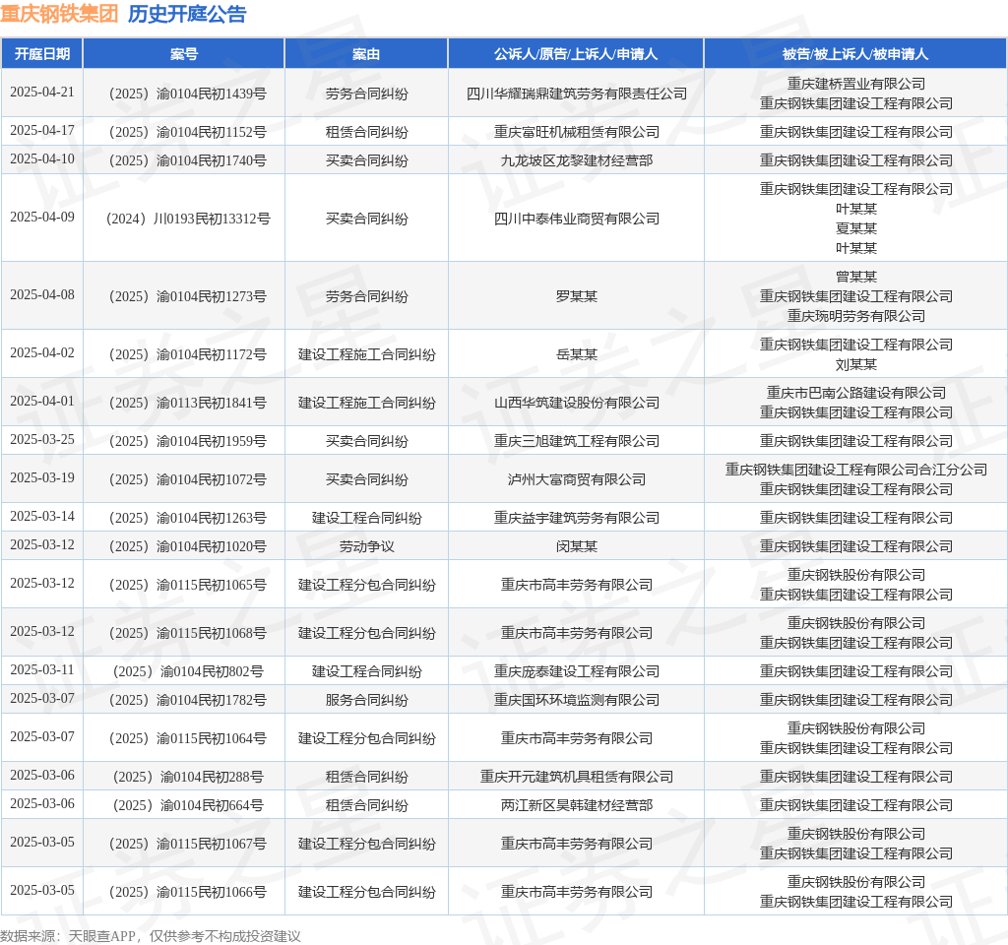
Task: Click plaintiff 重庆富旺机械租赁有限公司
Action: coord(577,133)
